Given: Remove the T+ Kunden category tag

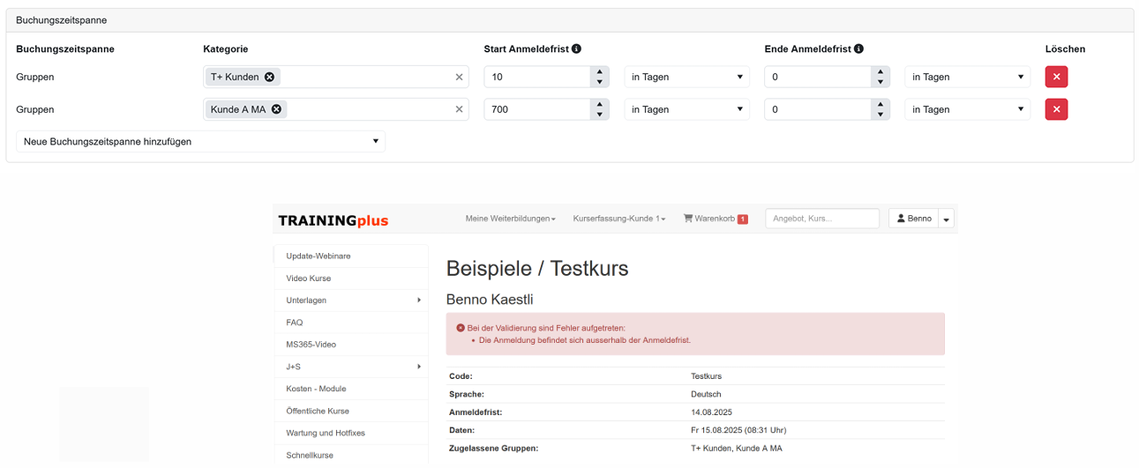Looking at the screenshot, I should click(270, 77).
